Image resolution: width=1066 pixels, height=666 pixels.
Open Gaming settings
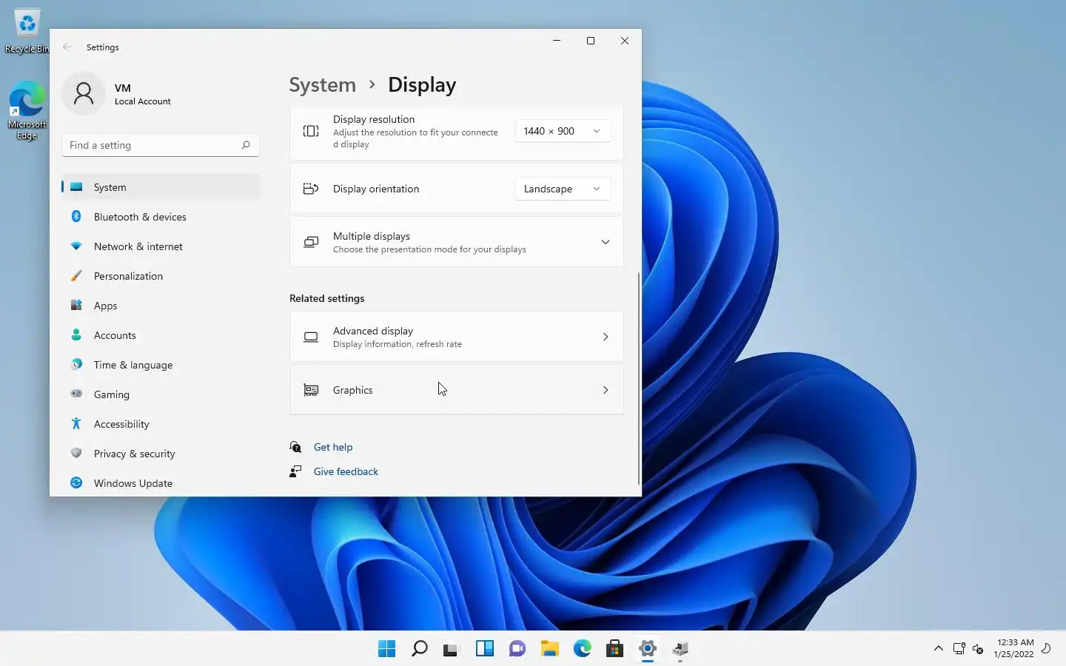tap(161, 394)
